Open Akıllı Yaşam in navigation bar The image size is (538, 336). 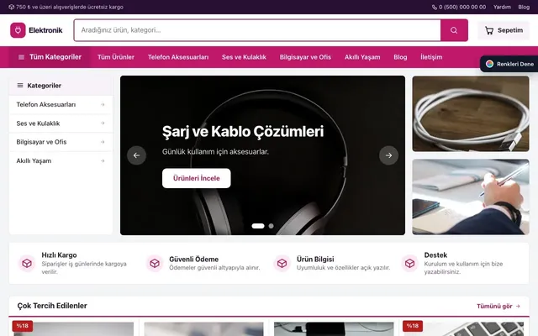pyautogui.click(x=362, y=57)
